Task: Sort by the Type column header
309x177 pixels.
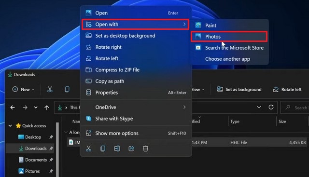Action: click(235, 122)
